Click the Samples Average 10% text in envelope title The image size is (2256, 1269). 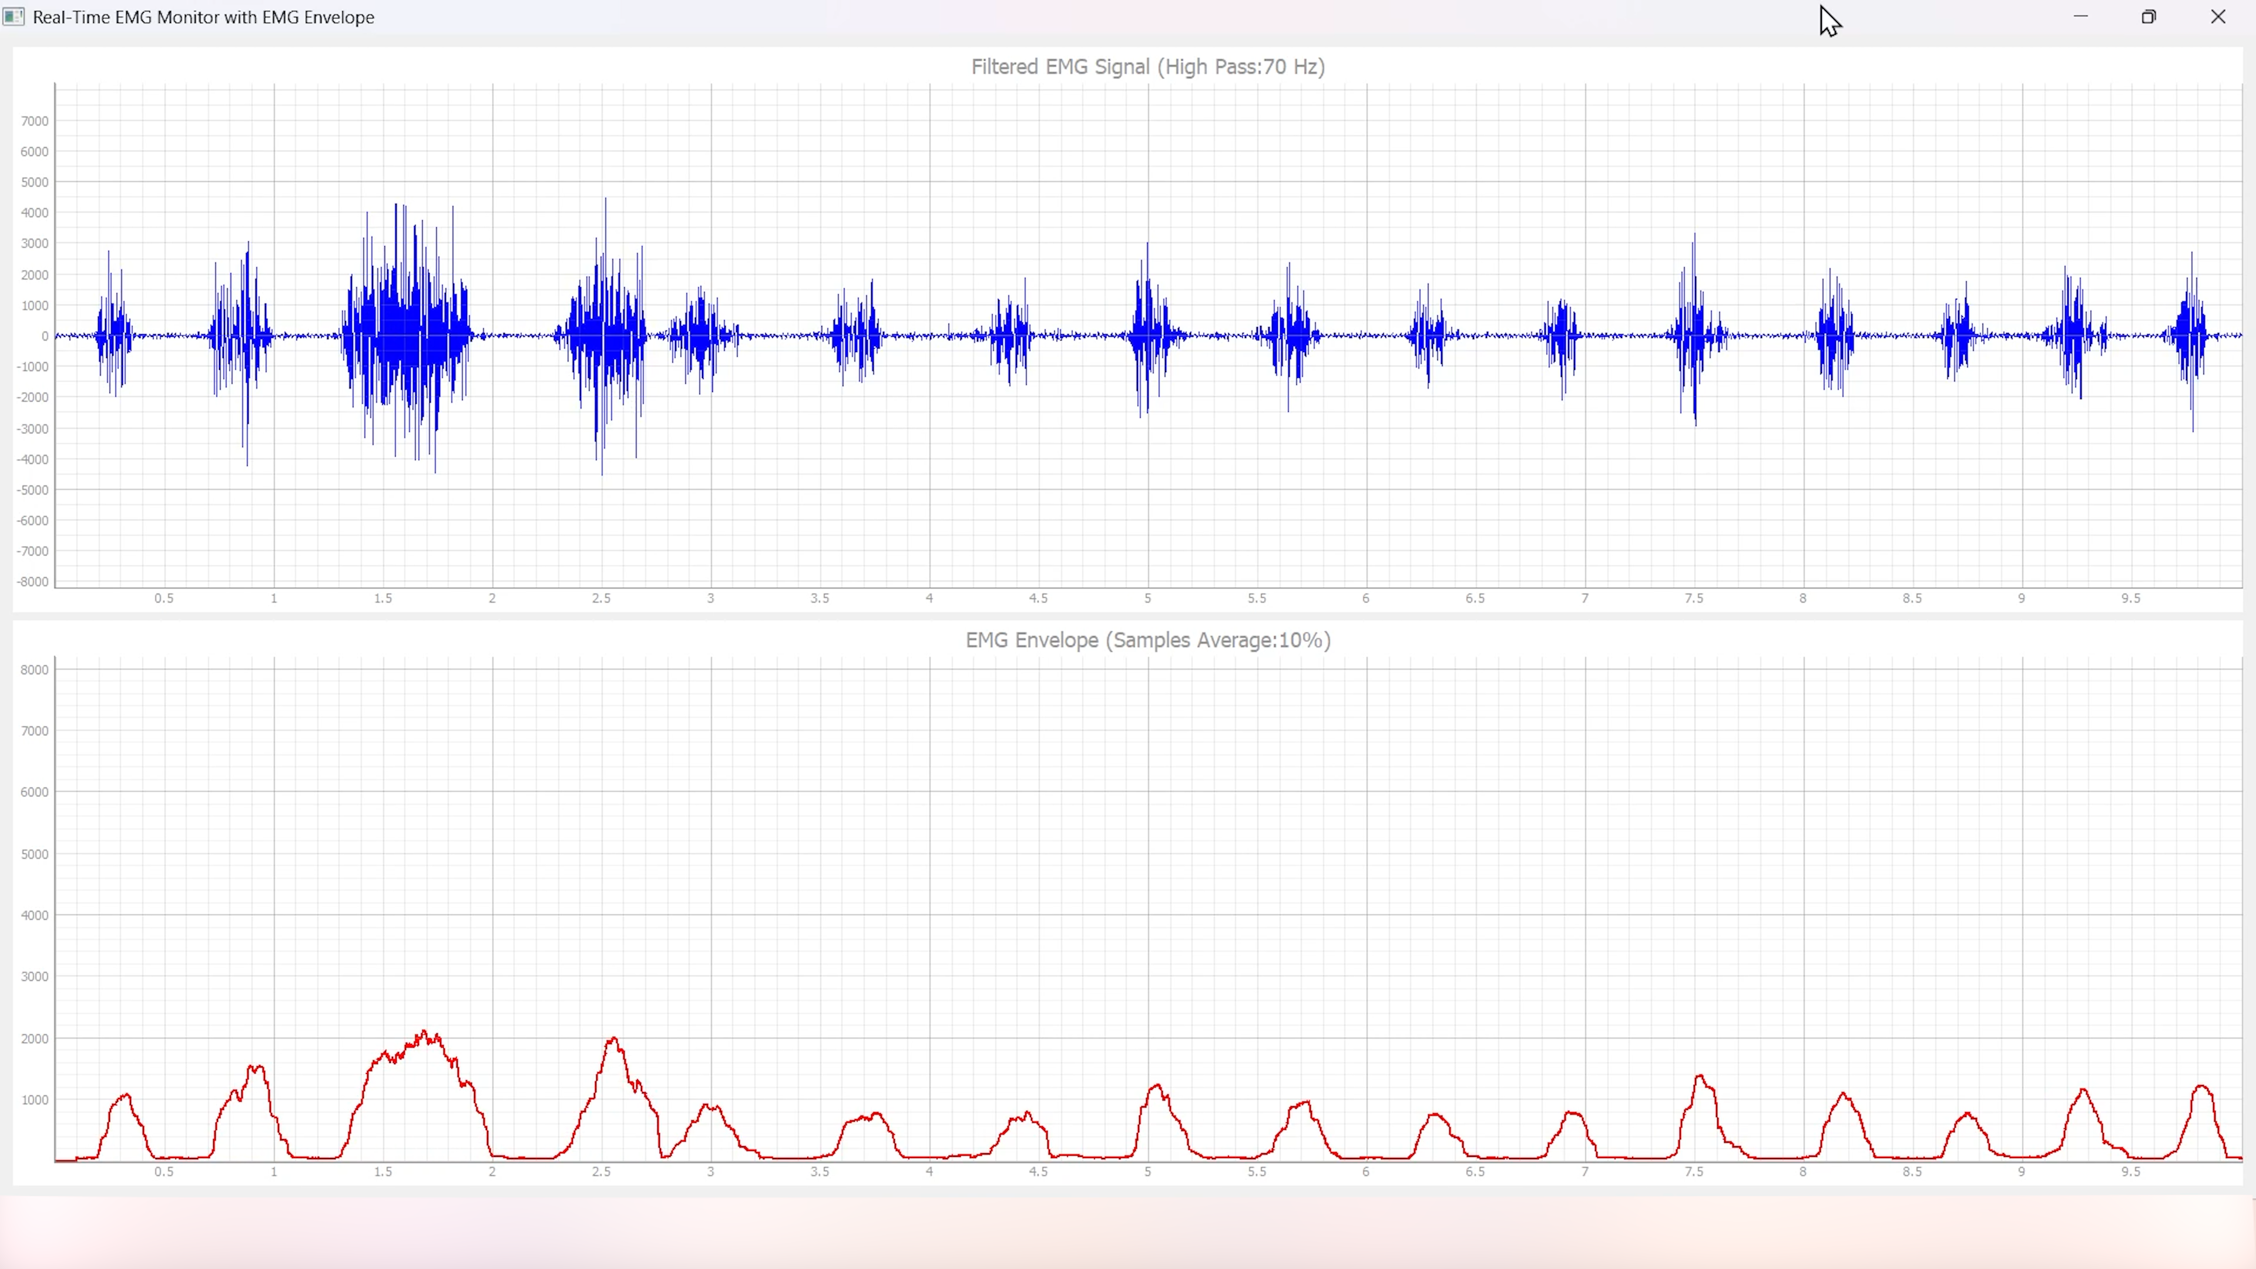(1217, 640)
